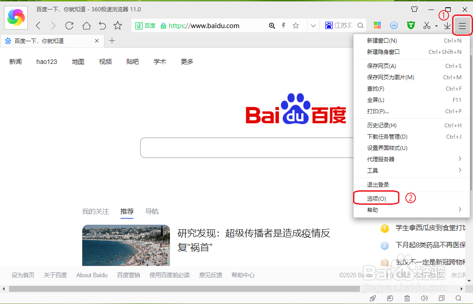Open the 贴吧 link
473x304 pixels.
[x=132, y=62]
